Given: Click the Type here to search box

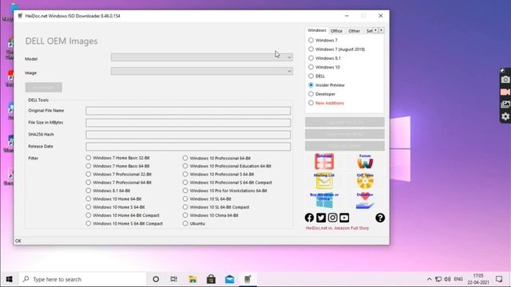Looking at the screenshot, I should (82, 279).
